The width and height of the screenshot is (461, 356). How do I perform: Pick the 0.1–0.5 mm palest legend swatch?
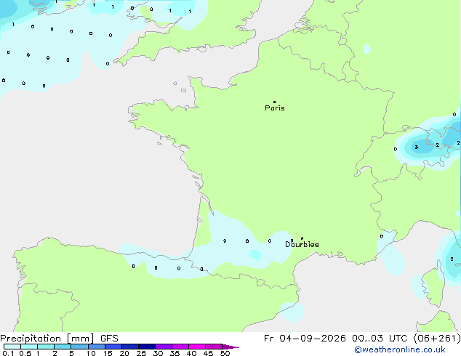(x=12, y=347)
